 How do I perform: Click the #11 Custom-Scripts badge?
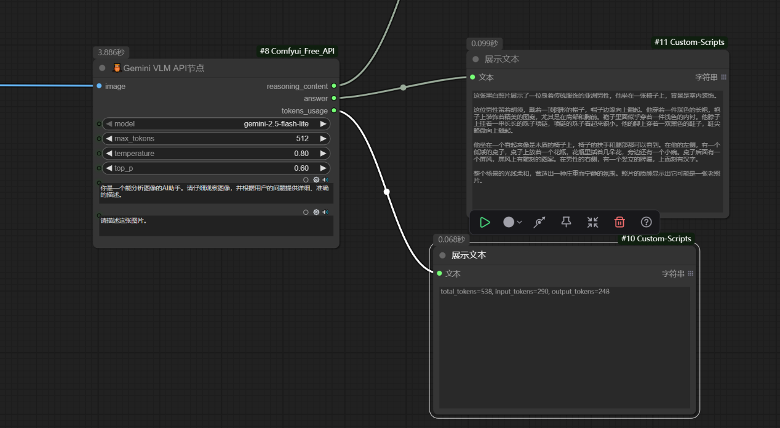(689, 42)
